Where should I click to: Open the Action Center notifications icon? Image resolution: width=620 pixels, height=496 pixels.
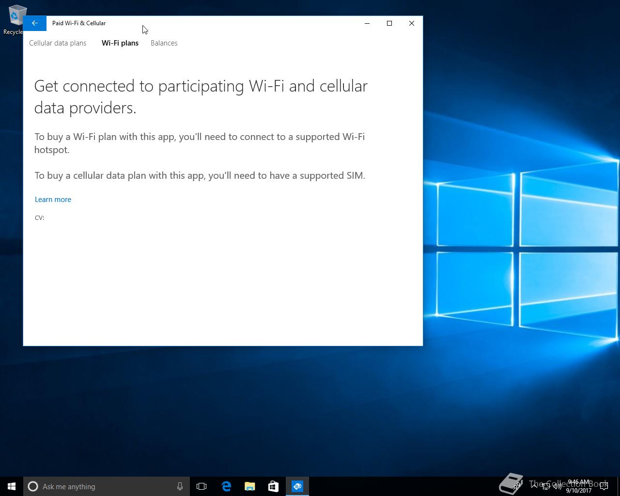pos(604,486)
